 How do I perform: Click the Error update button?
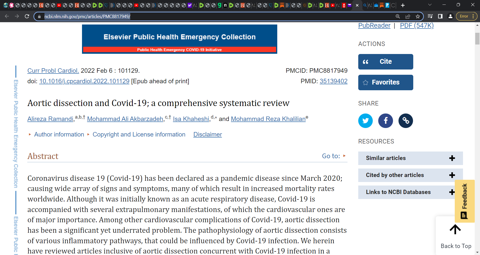[x=464, y=16]
